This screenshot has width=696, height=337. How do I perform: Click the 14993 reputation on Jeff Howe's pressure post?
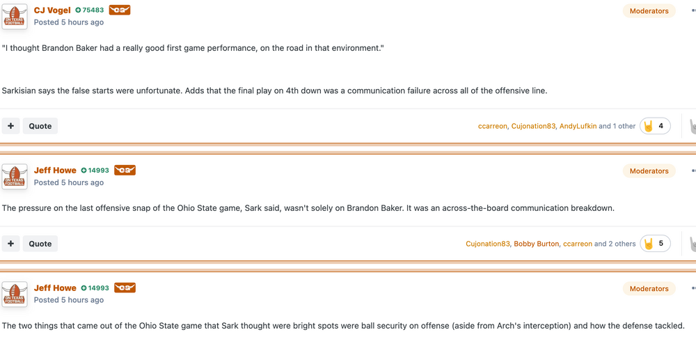[x=95, y=171]
